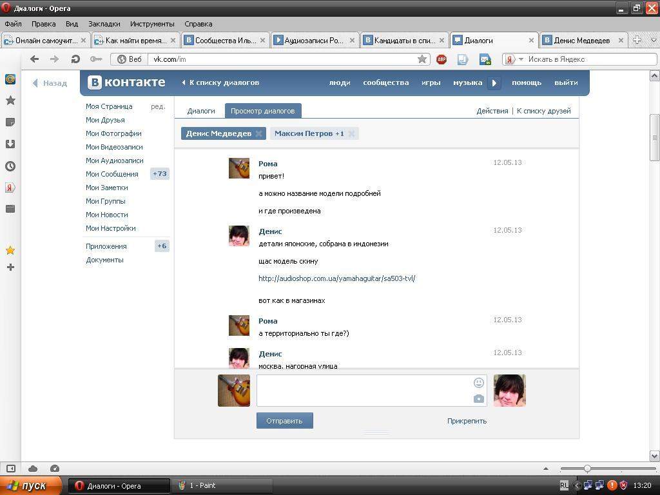Open the музыка header link
Image resolution: width=660 pixels, height=495 pixels.
pos(468,82)
